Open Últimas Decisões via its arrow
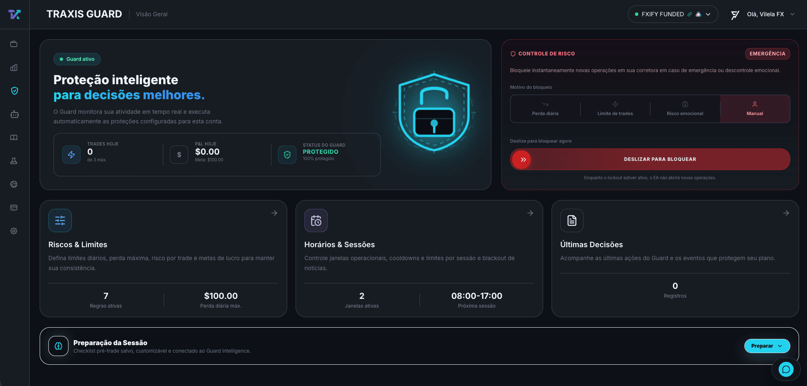This screenshot has width=807, height=386. pyautogui.click(x=786, y=213)
